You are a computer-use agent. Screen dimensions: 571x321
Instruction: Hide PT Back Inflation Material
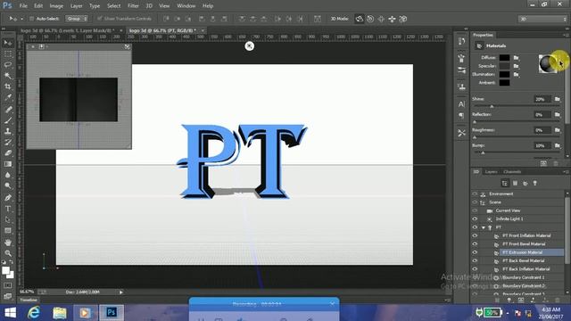coord(475,269)
